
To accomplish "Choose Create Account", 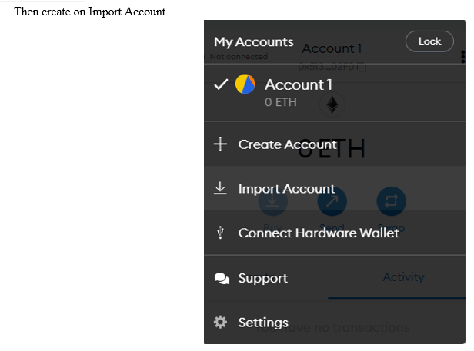I will click(335, 144).
